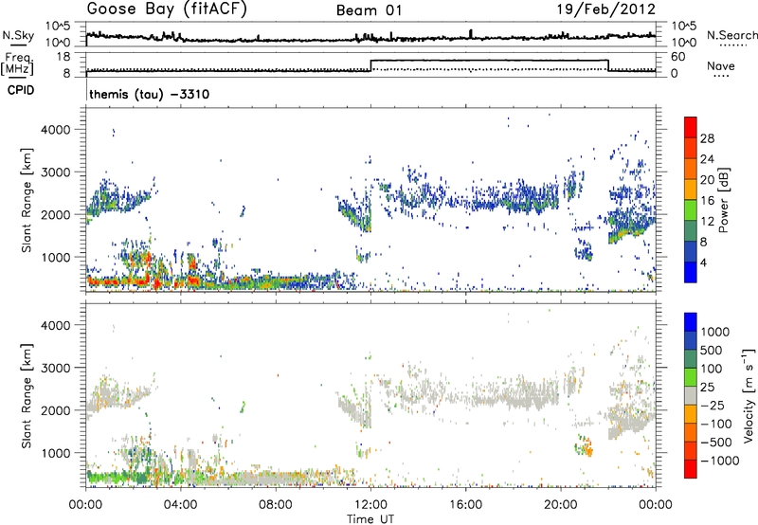Click the sky noise line plot strip

[x=370, y=34]
